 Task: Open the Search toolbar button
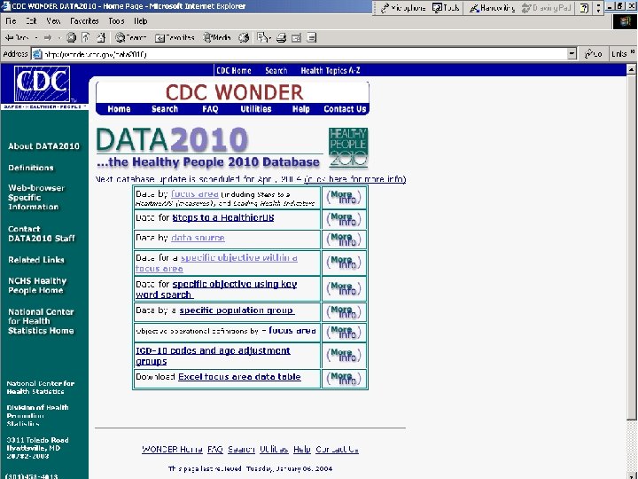130,38
